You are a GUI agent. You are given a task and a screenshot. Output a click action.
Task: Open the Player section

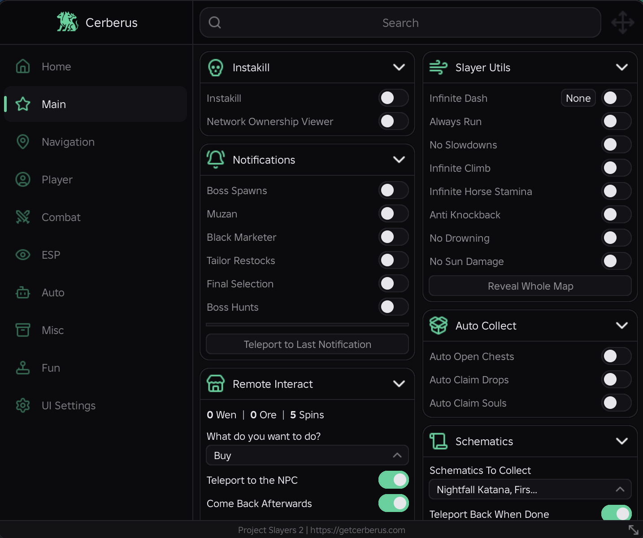pyautogui.click(x=96, y=179)
